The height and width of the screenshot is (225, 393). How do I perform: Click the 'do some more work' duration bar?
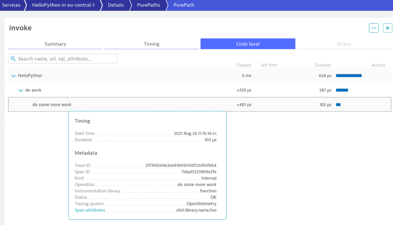(x=338, y=104)
